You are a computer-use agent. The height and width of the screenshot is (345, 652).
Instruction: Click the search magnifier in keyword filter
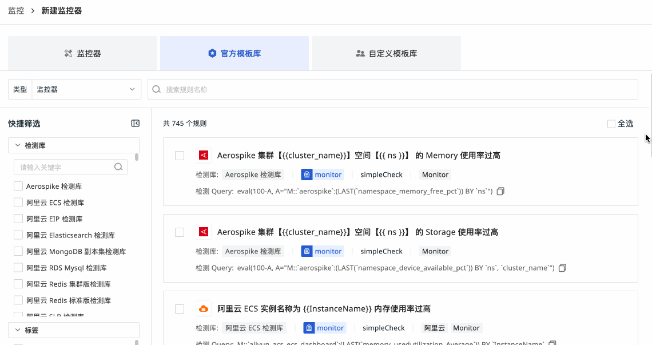(118, 167)
